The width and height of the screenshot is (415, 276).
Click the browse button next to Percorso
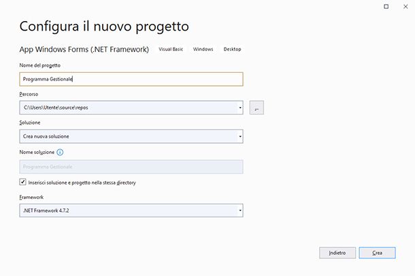[x=256, y=108]
